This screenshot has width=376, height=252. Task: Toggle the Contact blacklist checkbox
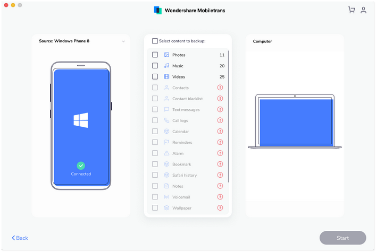(x=155, y=98)
